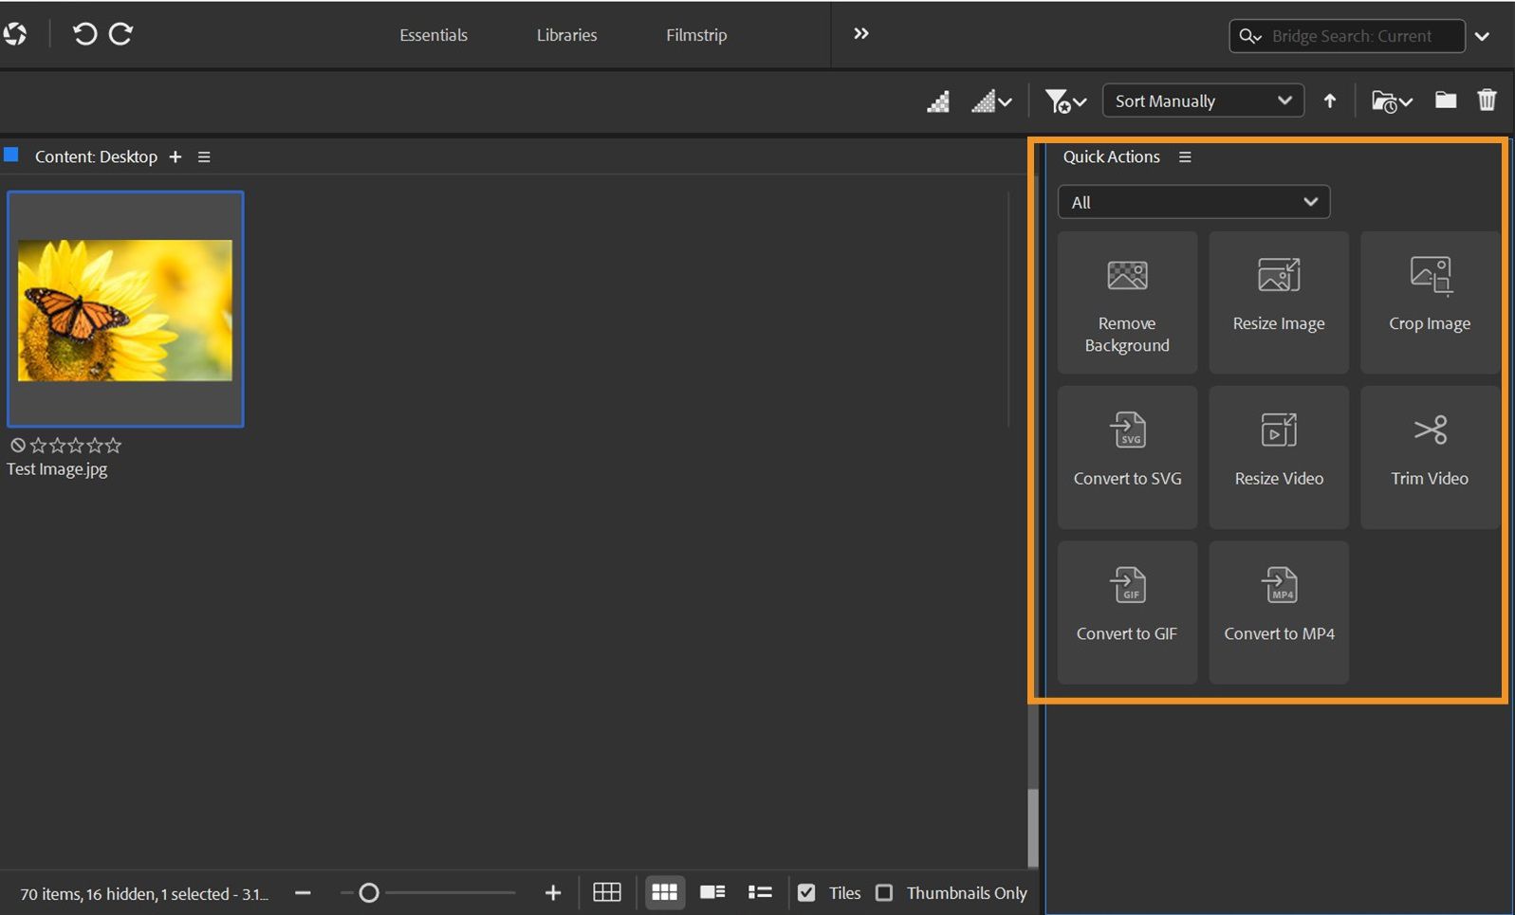Create a new folder
This screenshot has height=915, width=1515.
[1445, 100]
